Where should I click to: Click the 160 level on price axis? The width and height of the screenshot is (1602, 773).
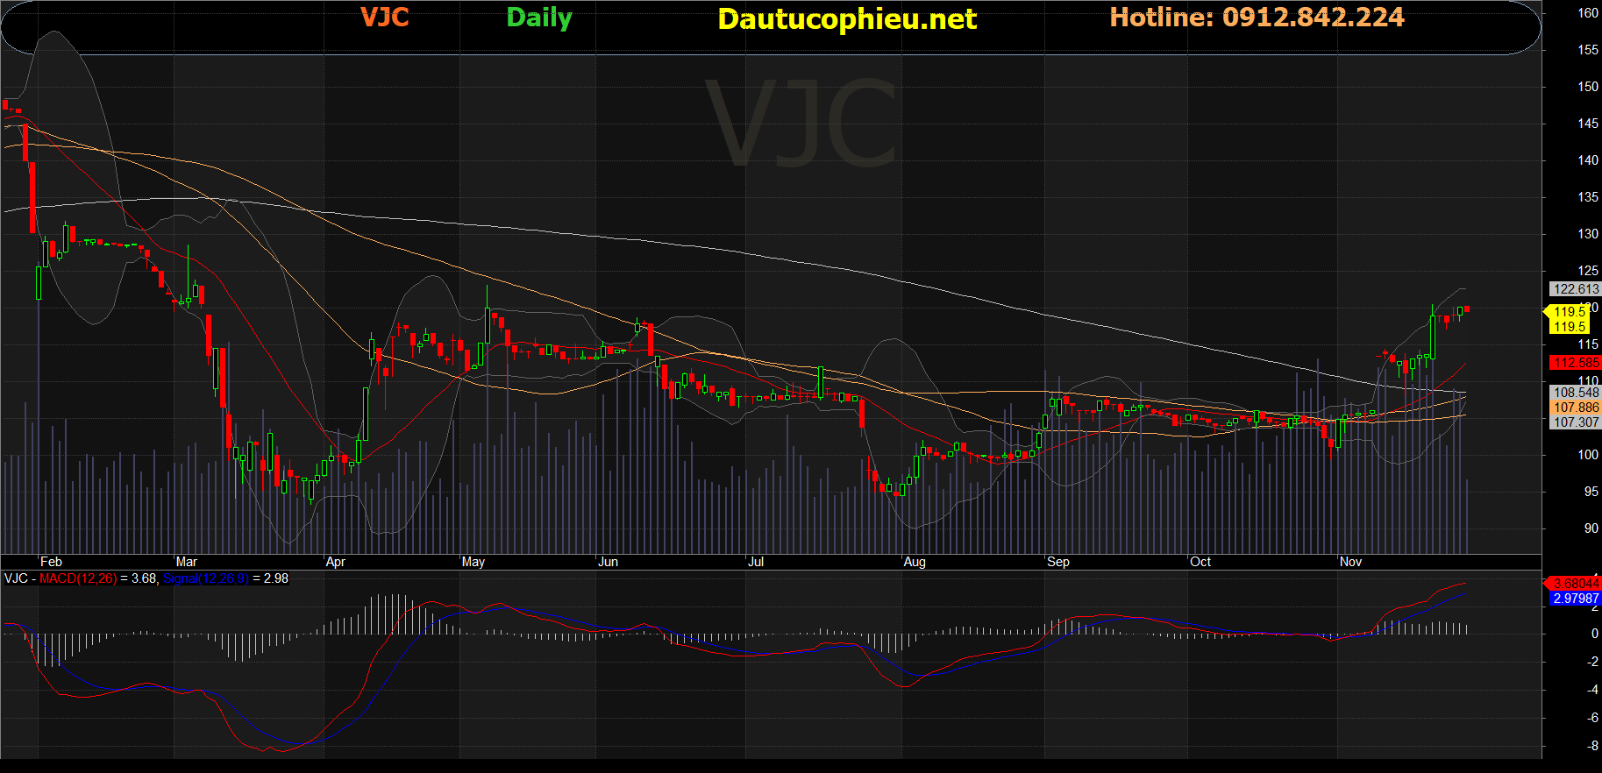tap(1587, 13)
